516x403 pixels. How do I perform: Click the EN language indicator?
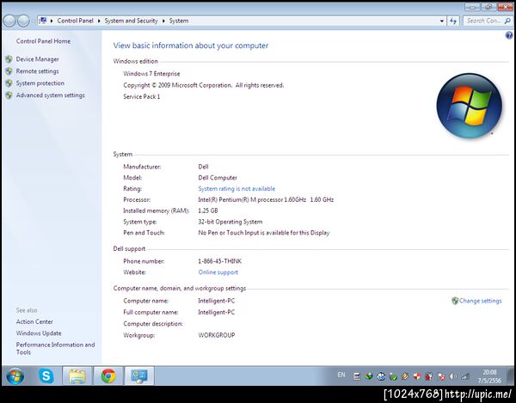click(341, 375)
